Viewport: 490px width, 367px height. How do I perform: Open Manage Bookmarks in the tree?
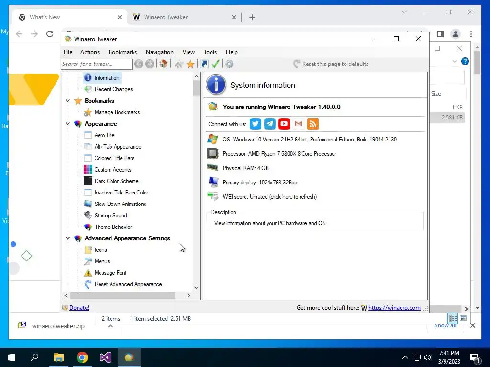pyautogui.click(x=117, y=112)
